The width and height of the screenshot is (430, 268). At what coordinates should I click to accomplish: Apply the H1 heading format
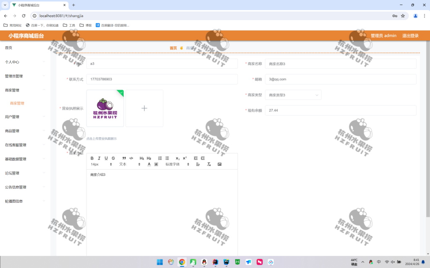[142, 158]
